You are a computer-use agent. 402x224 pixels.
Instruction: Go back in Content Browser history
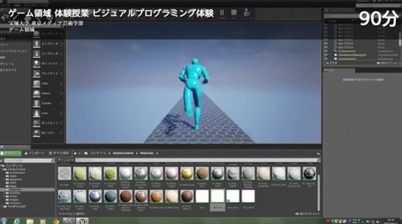coord(75,154)
